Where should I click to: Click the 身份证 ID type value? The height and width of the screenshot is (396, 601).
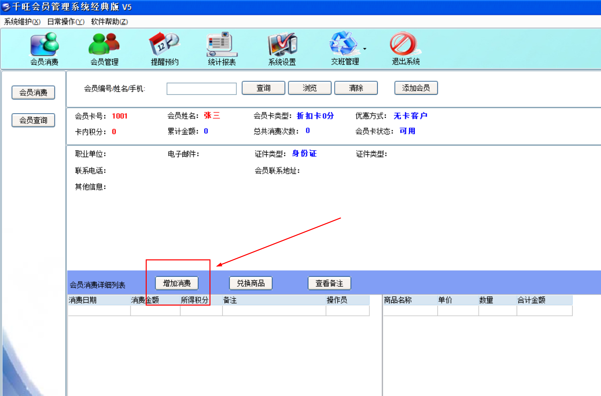tap(304, 153)
